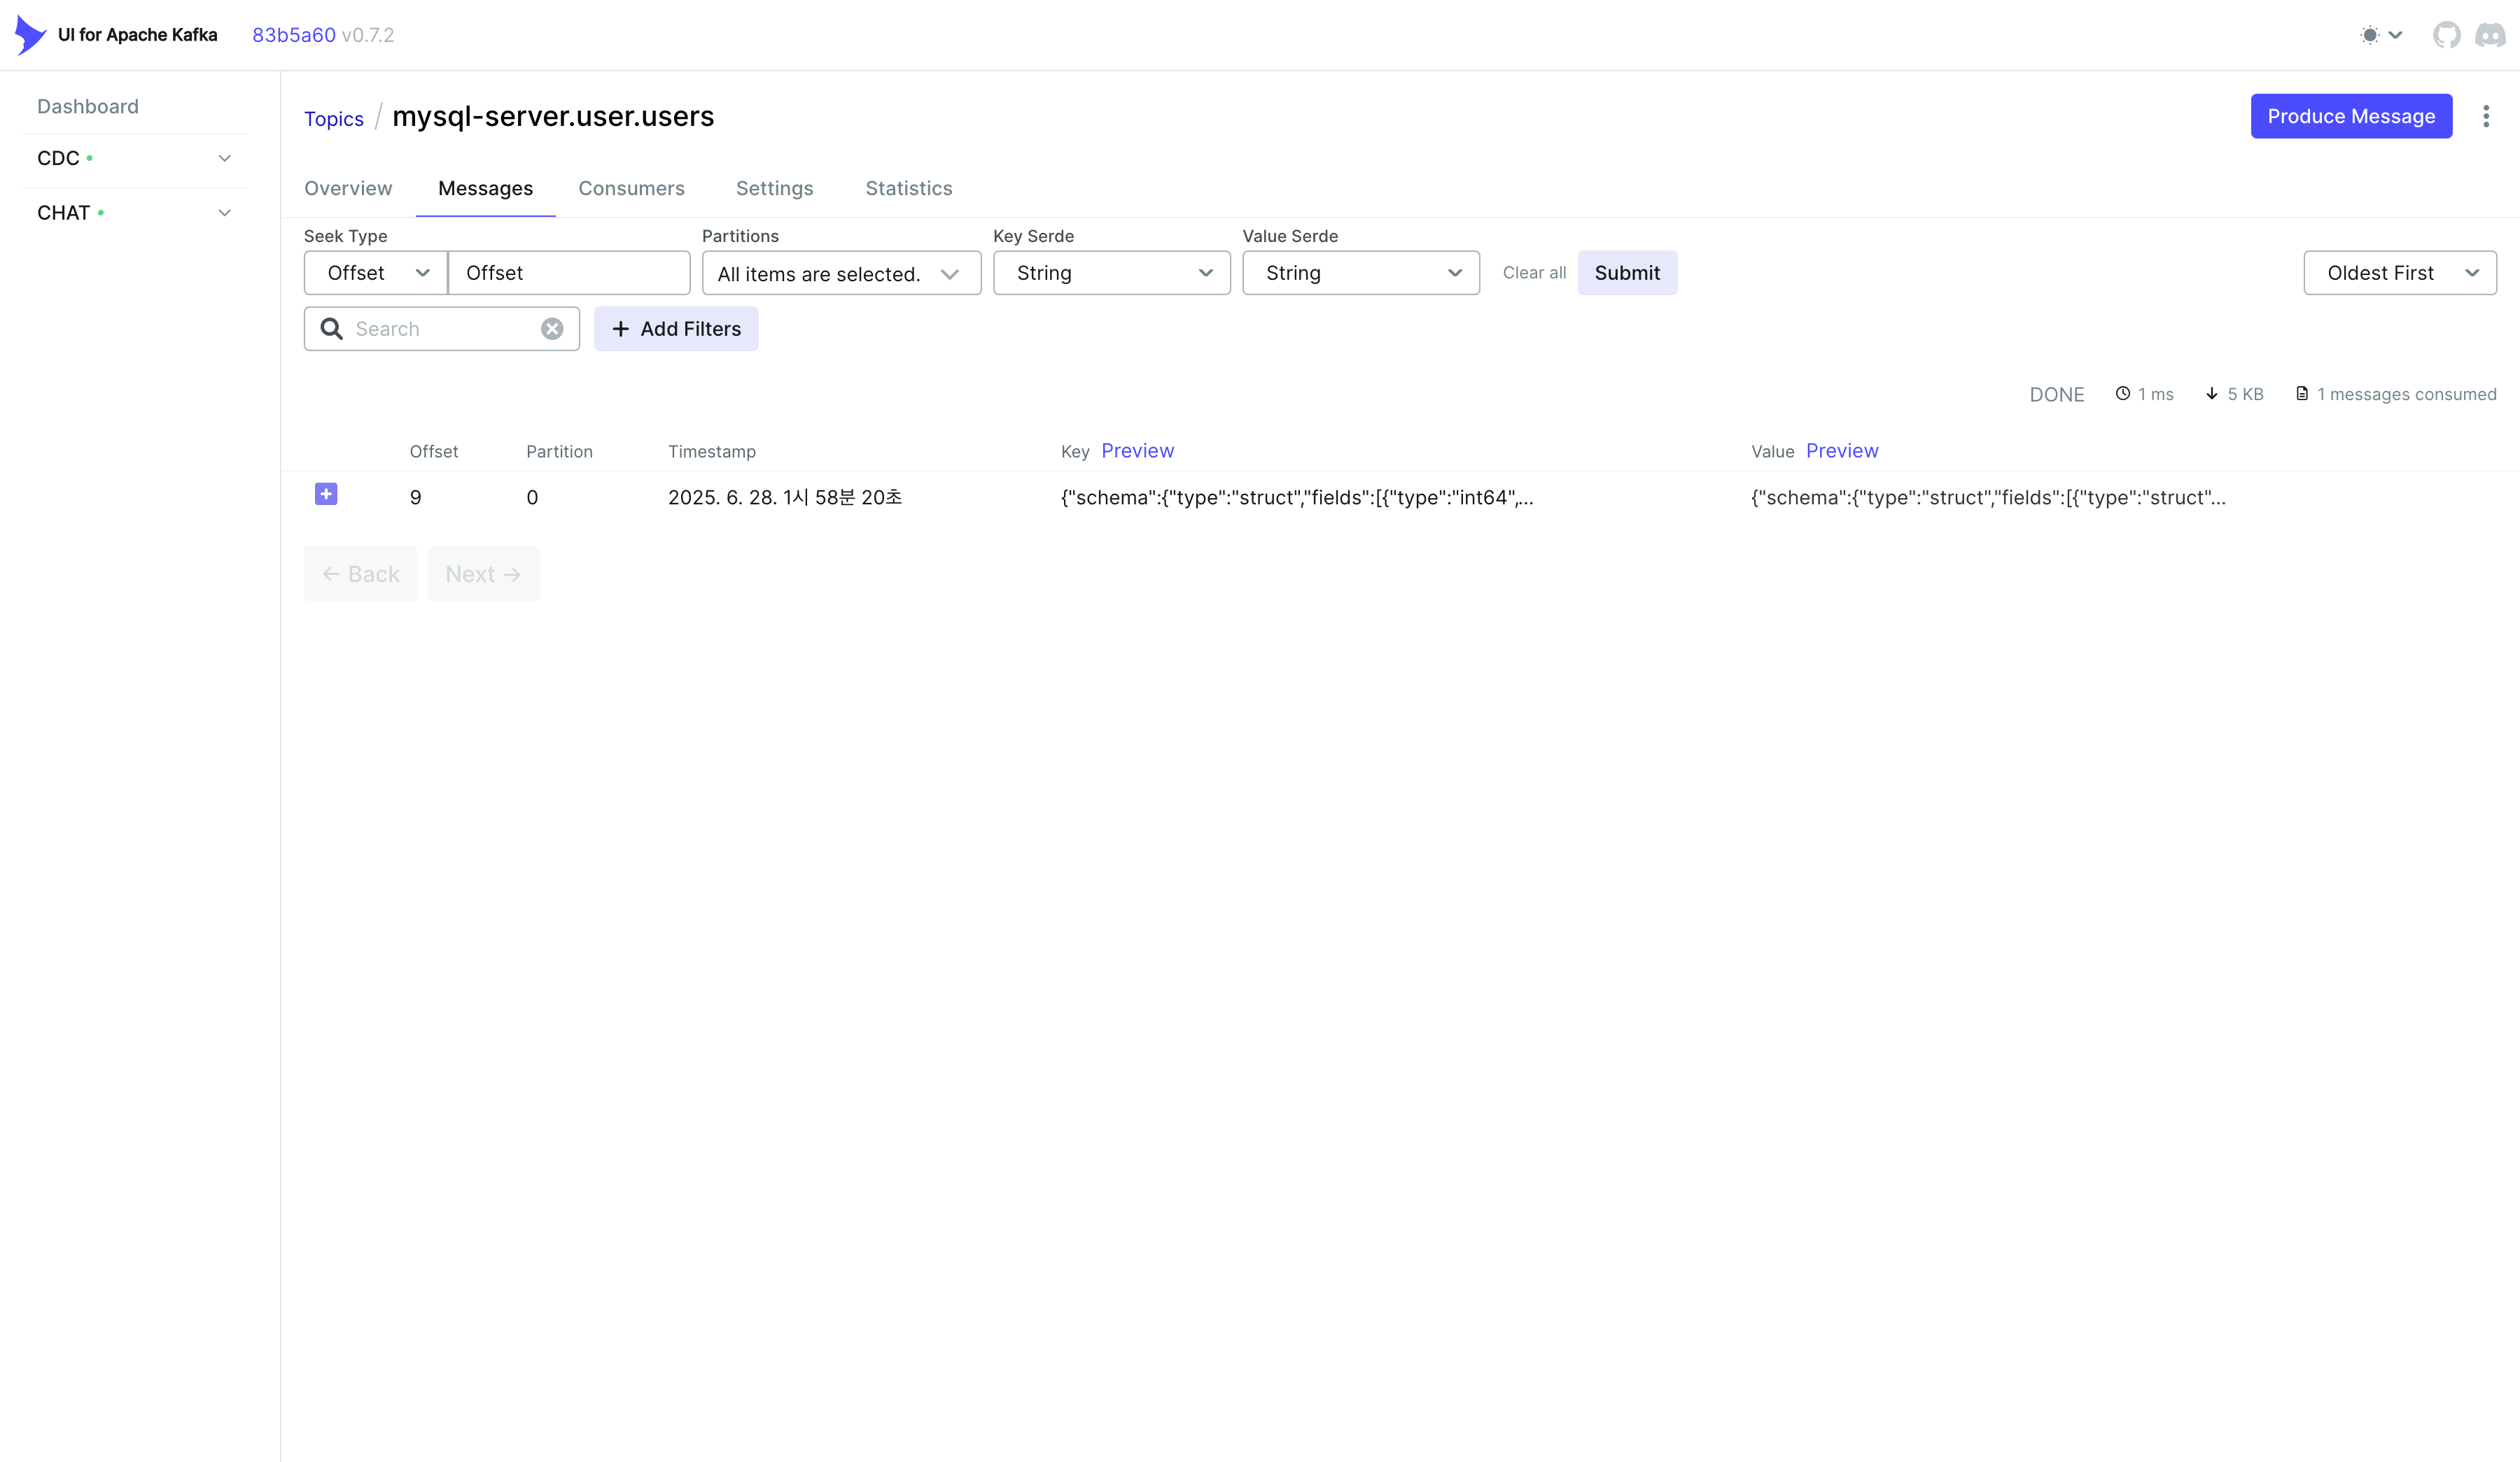Open the Key Serde dropdown
The image size is (2520, 1462).
1111,273
